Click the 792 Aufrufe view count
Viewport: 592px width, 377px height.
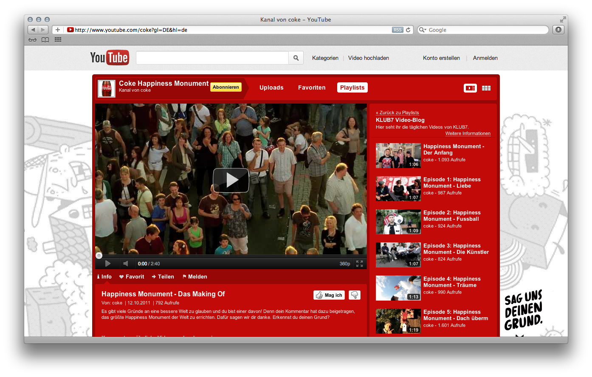click(167, 303)
